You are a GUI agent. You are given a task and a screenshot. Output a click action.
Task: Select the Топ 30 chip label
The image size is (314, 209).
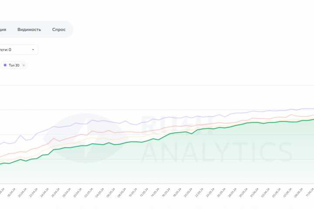coord(14,65)
